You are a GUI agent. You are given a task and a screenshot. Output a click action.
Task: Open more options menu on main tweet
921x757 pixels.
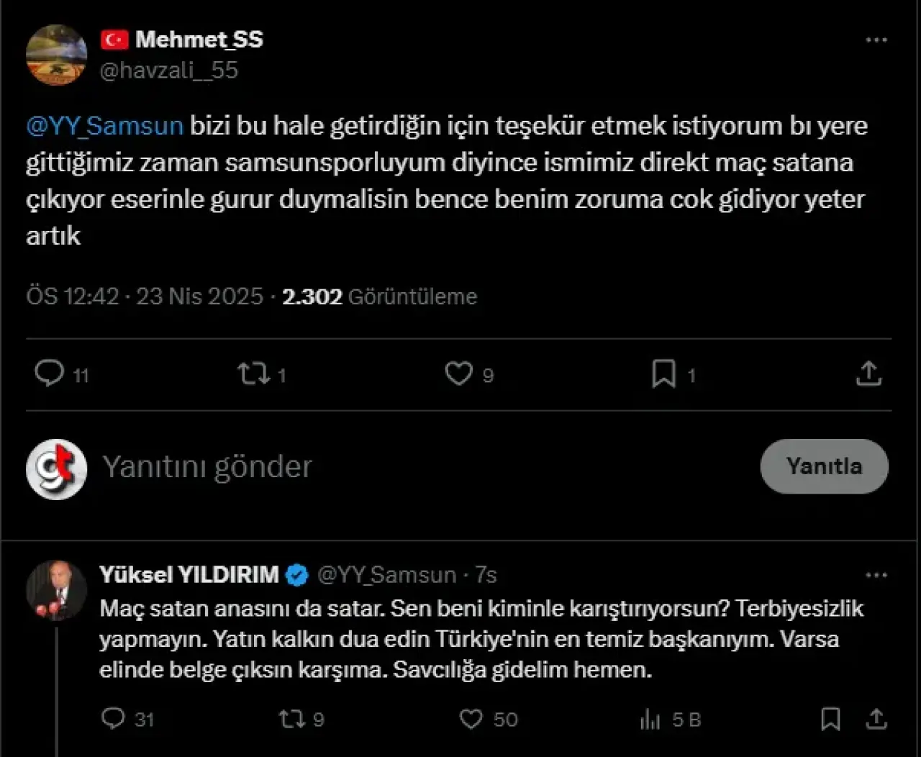(876, 40)
